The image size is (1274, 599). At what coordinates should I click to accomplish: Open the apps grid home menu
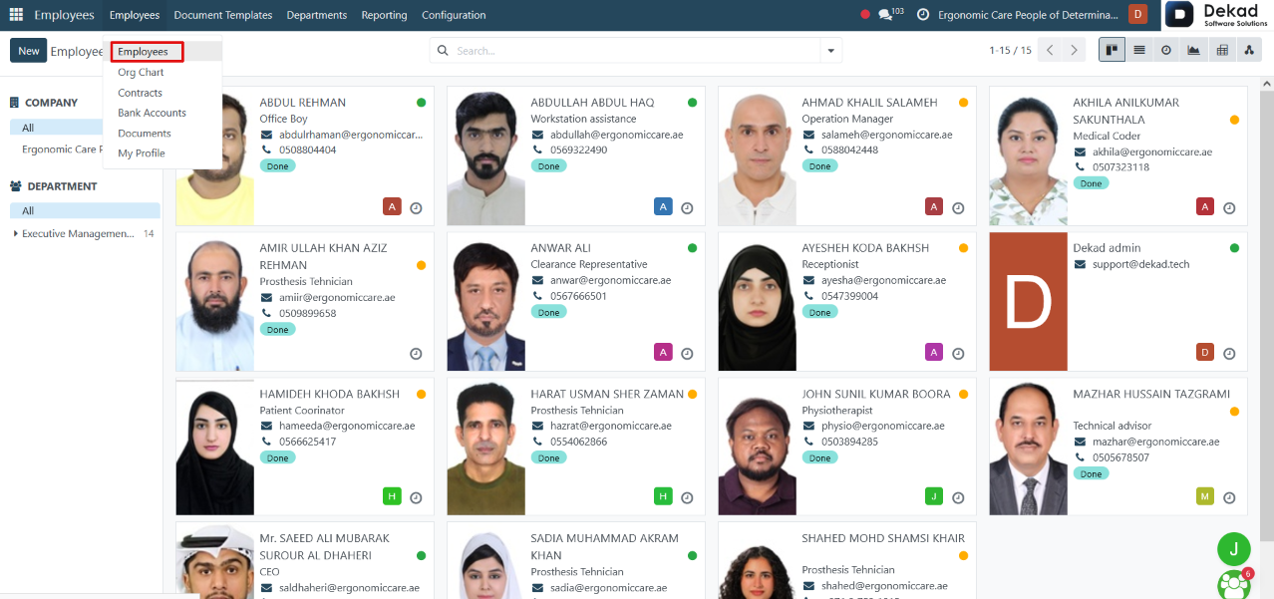16,15
